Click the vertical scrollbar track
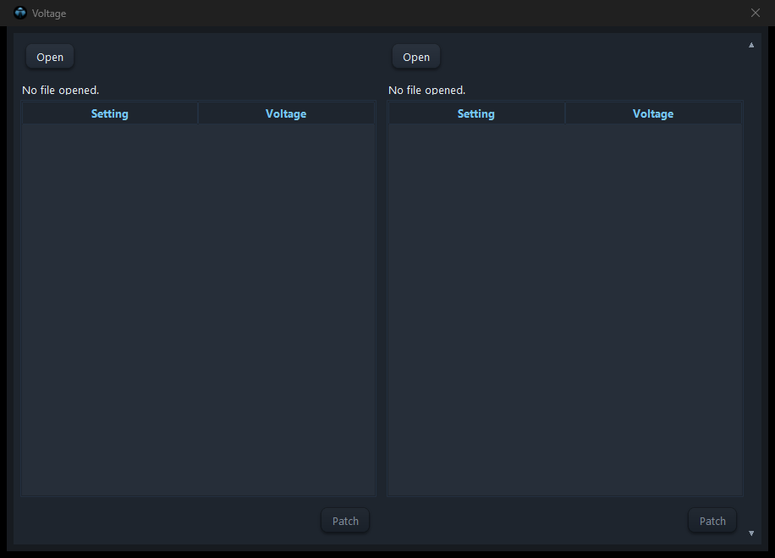 (x=751, y=290)
